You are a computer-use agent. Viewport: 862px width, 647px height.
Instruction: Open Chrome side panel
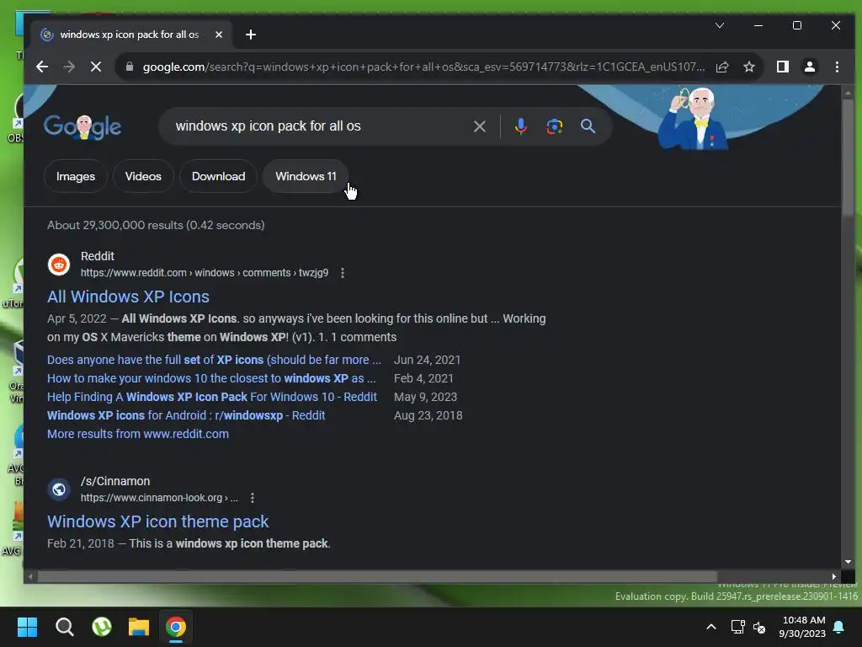click(782, 67)
